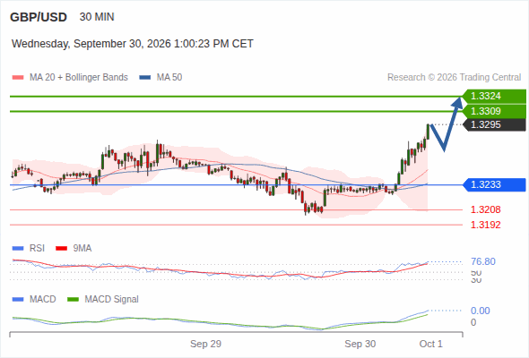Click the Sep 30 date marker
The width and height of the screenshot is (529, 358).
point(360,344)
